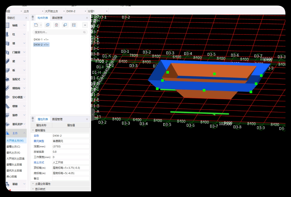Click the 挖土方式 value 人工开挖
Viewport: 291px width, 197px height.
(x=71, y=163)
